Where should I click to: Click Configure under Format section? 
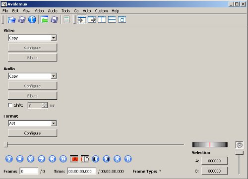[32, 133]
